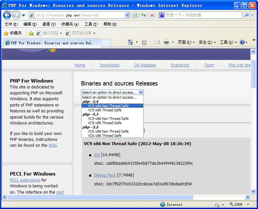The height and width of the screenshot is (209, 258).
Task: Click the Forward navigation arrow
Action: point(16,15)
